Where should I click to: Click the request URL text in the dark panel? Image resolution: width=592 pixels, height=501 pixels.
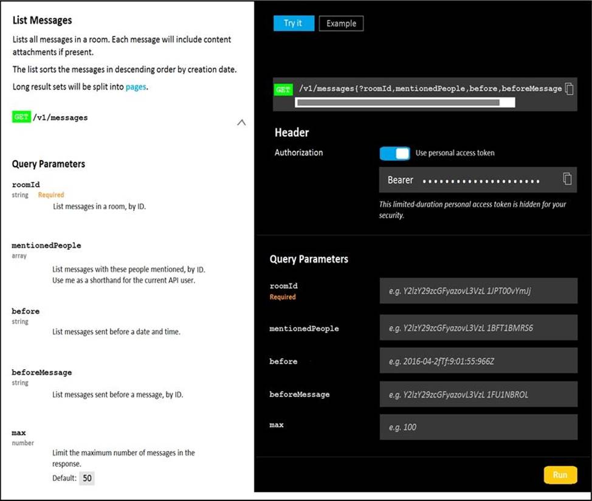coord(430,89)
